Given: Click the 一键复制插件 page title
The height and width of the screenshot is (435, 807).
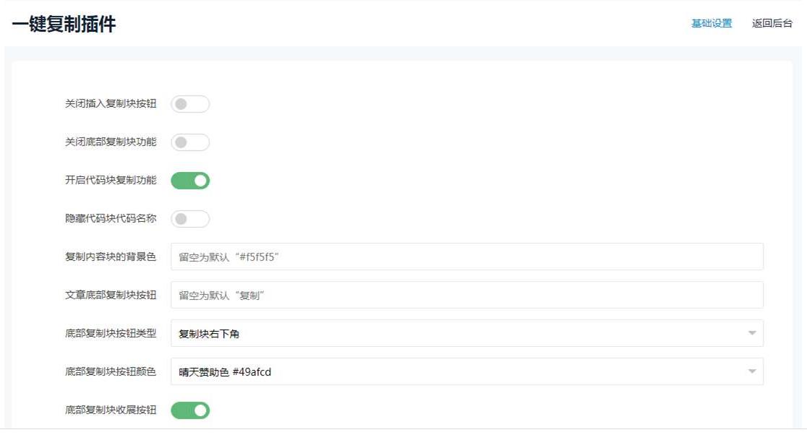Looking at the screenshot, I should click(x=64, y=24).
